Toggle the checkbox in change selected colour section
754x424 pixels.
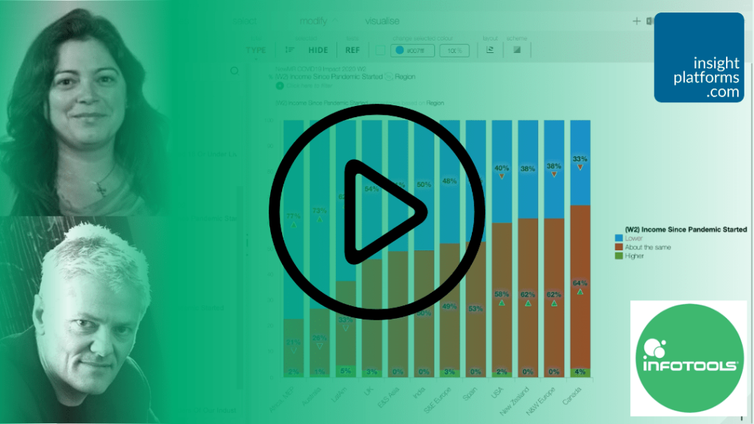(381, 50)
